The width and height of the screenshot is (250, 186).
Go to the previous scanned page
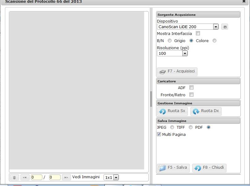coord(25,177)
